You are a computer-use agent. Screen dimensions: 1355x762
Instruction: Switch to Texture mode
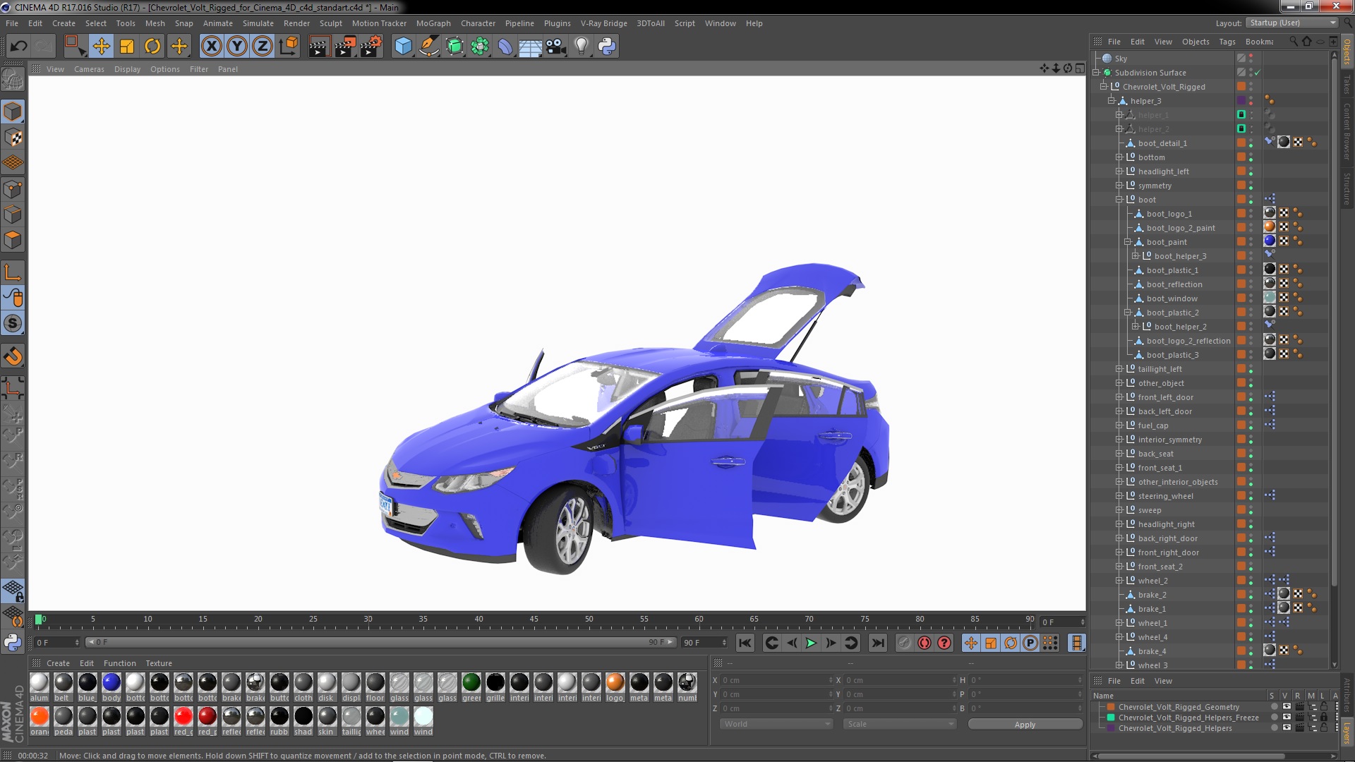[13, 138]
